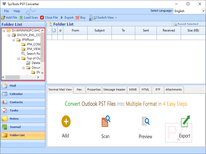This screenshot has width=206, height=154.
Task: Select the Deleted items recycle icon in tree
Action: point(28,63)
